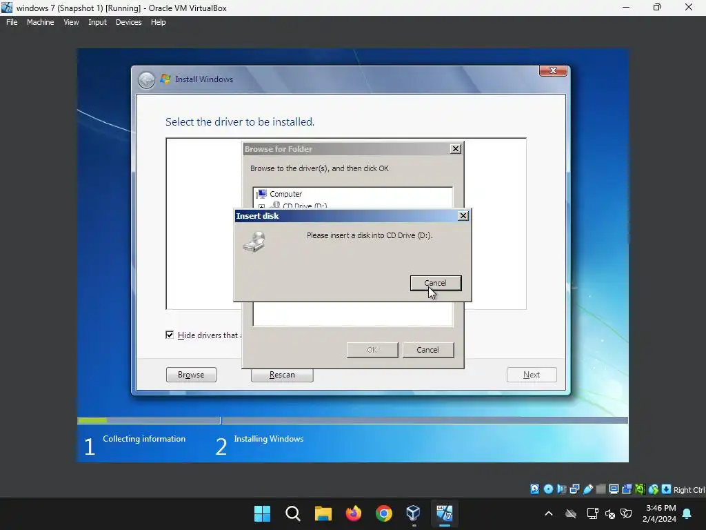Cancel the Insert disk dialog
Image resolution: width=706 pixels, height=530 pixels.
pyautogui.click(x=436, y=283)
